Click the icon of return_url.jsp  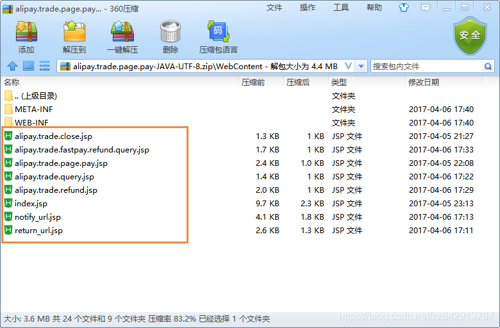(x=8, y=230)
